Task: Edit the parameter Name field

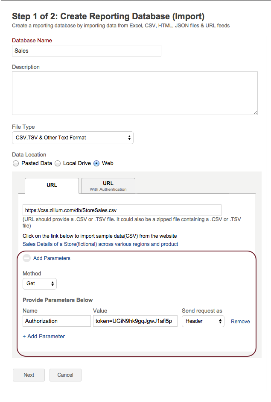Action: [57, 321]
